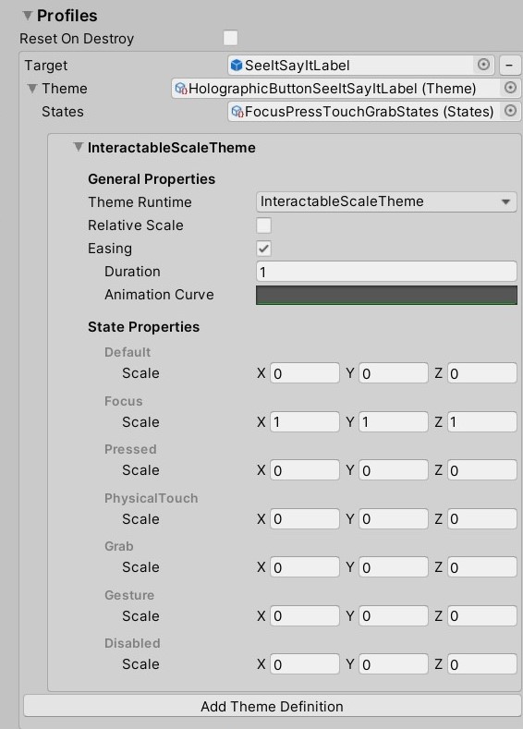Viewport: 523px width, 729px height.
Task: Click Grab Scale Y field
Action: point(394,567)
